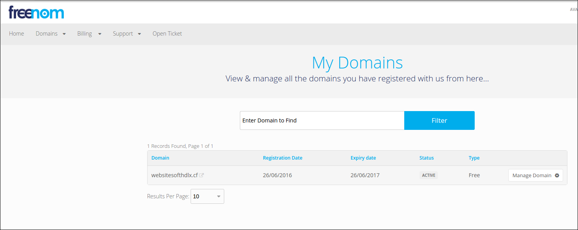This screenshot has height=230, width=578.
Task: Click the My Domains heading
Action: [357, 63]
